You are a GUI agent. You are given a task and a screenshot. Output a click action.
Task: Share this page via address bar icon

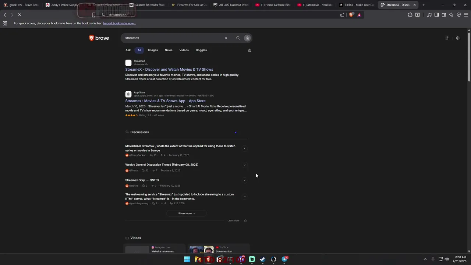point(342,15)
